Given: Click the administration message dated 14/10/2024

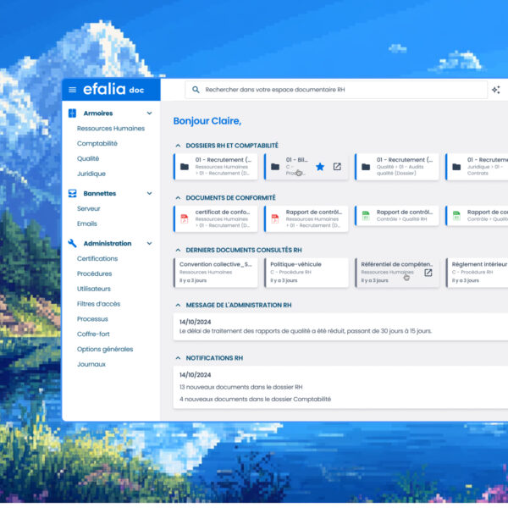Looking at the screenshot, I should [x=340, y=327].
